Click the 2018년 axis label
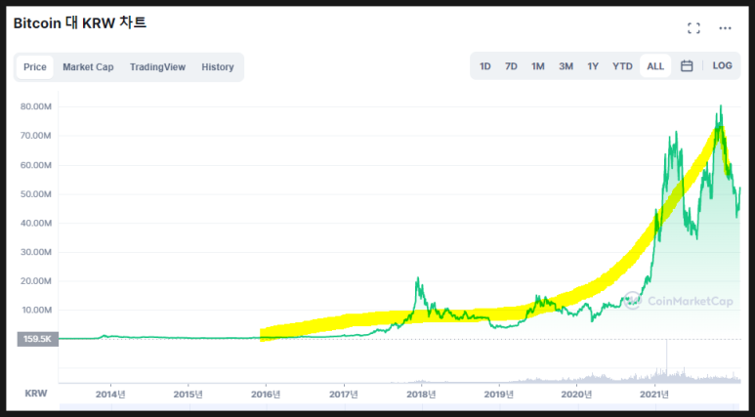The image size is (755, 417). [x=421, y=395]
